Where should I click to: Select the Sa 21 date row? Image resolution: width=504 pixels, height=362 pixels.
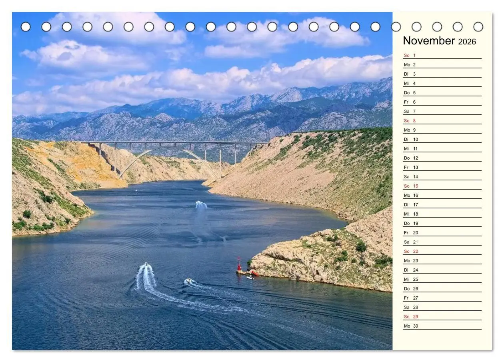pyautogui.click(x=442, y=242)
